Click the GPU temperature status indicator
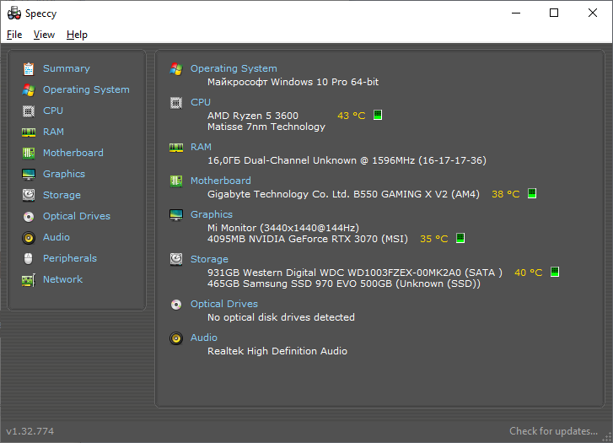Screen dimensions: 613x443 (x=460, y=239)
